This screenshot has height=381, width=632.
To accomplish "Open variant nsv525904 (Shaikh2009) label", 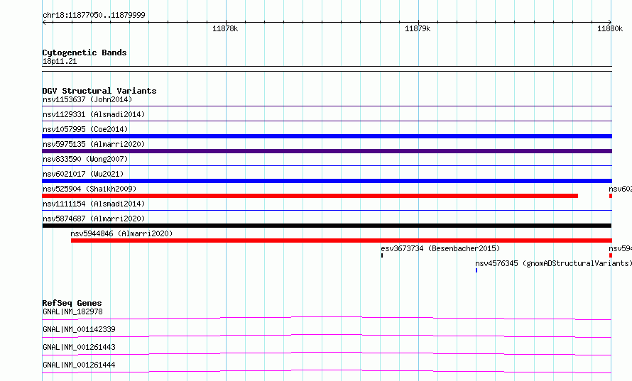I will 89,189.
